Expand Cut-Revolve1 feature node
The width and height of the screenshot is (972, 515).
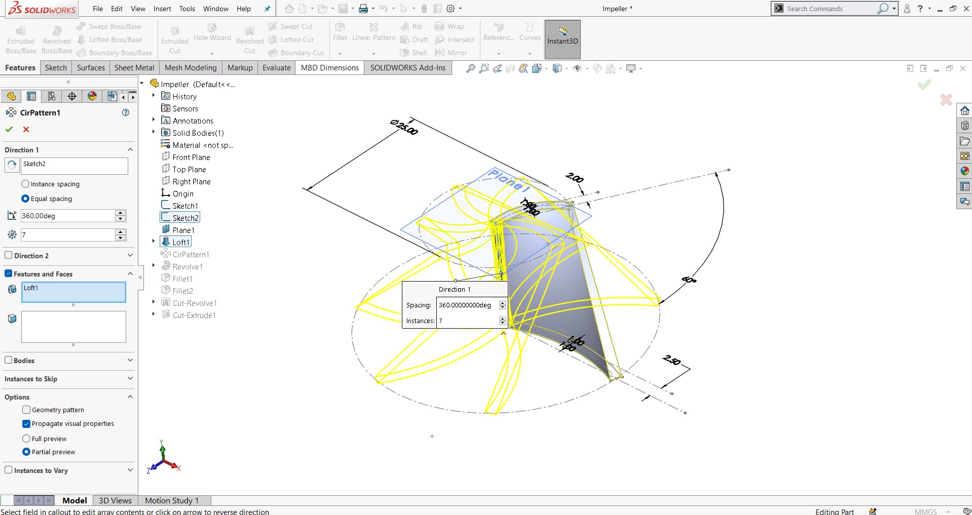point(154,302)
